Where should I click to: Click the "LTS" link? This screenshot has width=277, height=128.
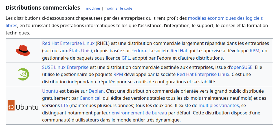[65, 105]
